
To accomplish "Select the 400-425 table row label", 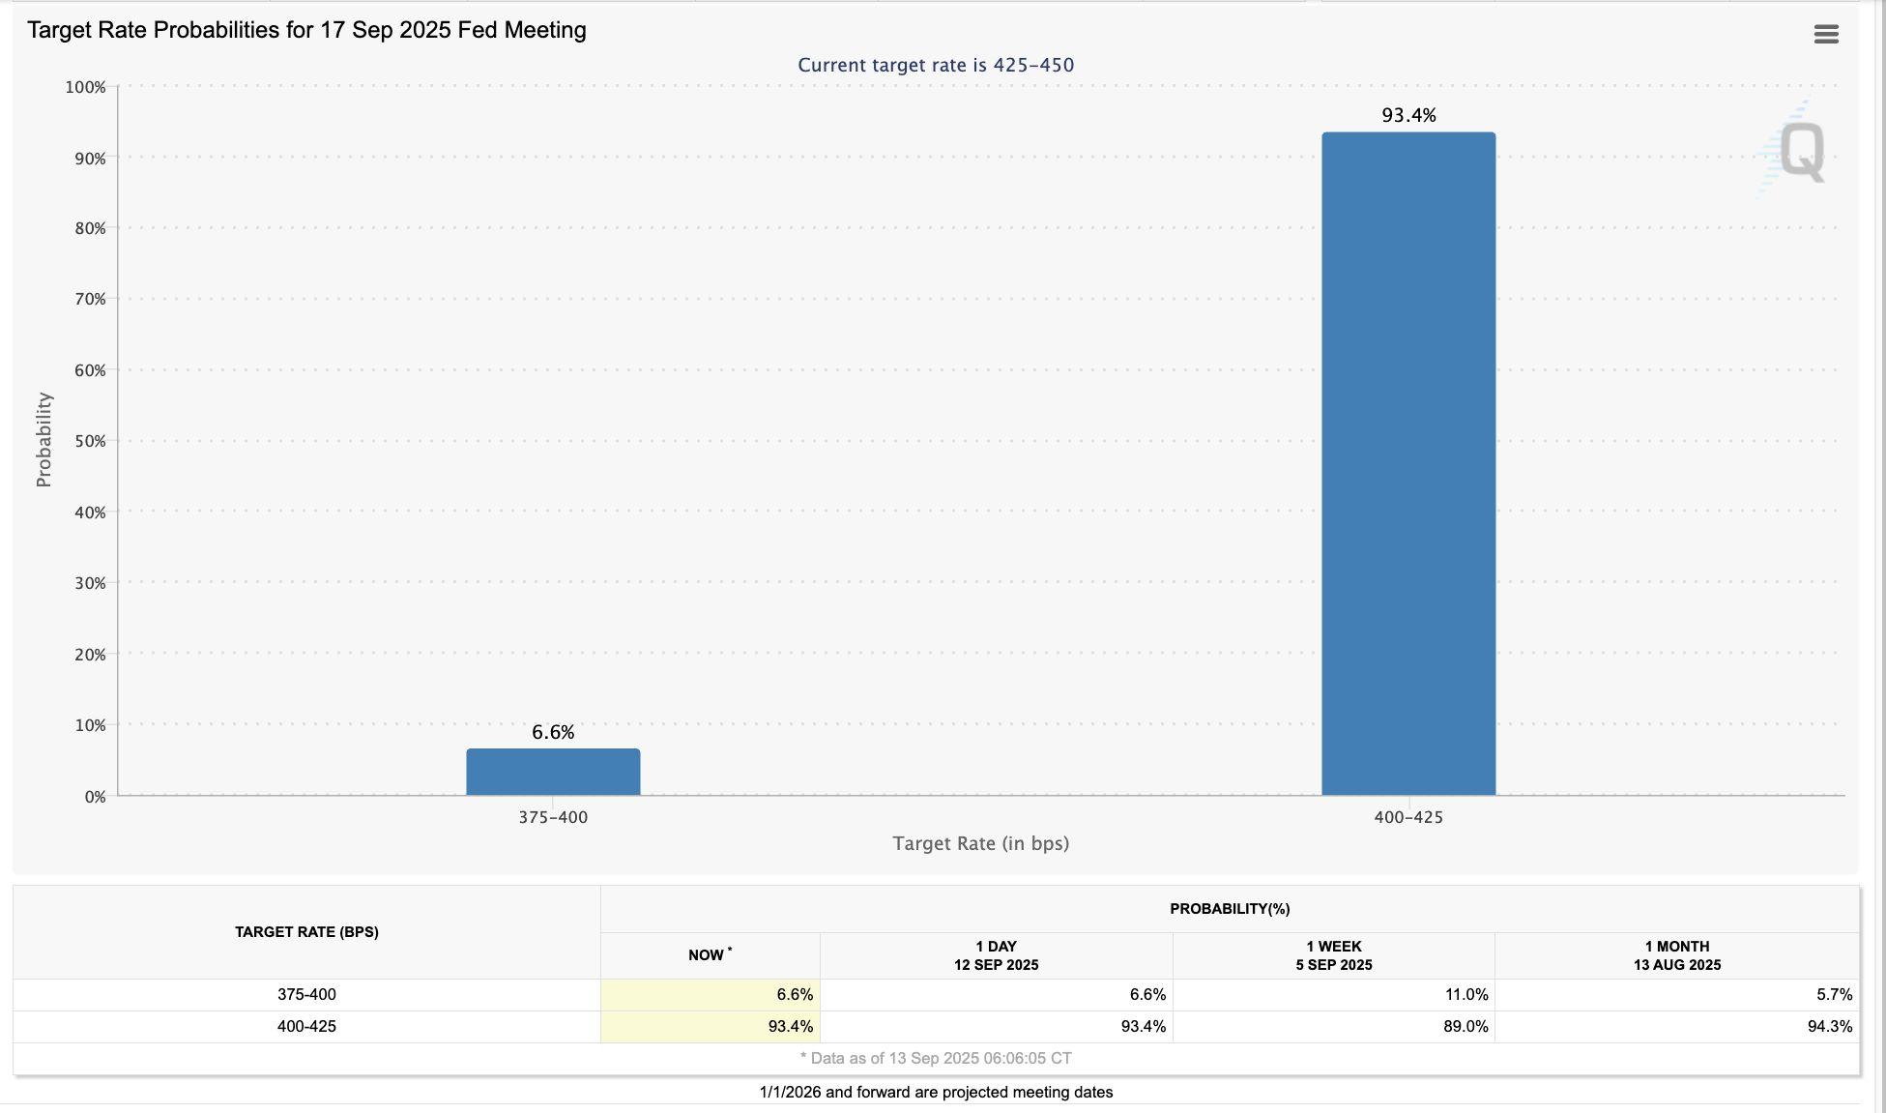I will coord(306,1027).
